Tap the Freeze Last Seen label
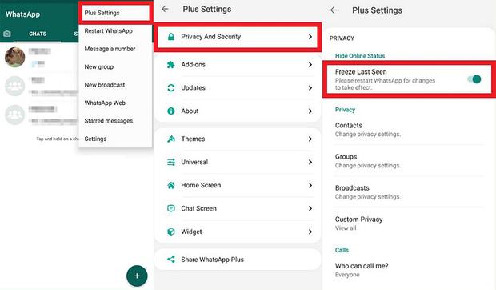 pos(361,72)
